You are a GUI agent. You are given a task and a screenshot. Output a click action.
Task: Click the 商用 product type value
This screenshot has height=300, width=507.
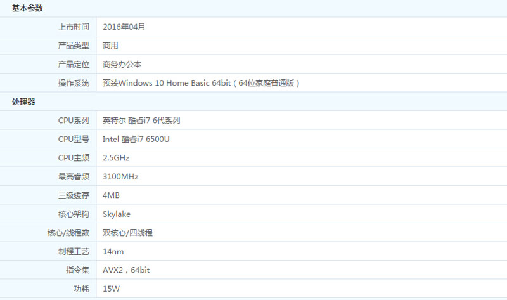110,46
